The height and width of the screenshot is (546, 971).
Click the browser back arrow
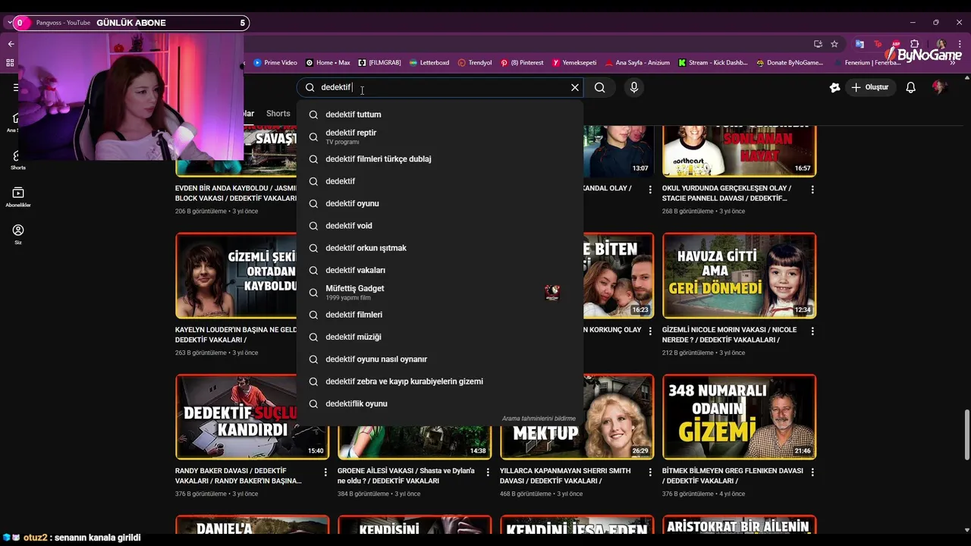point(11,44)
